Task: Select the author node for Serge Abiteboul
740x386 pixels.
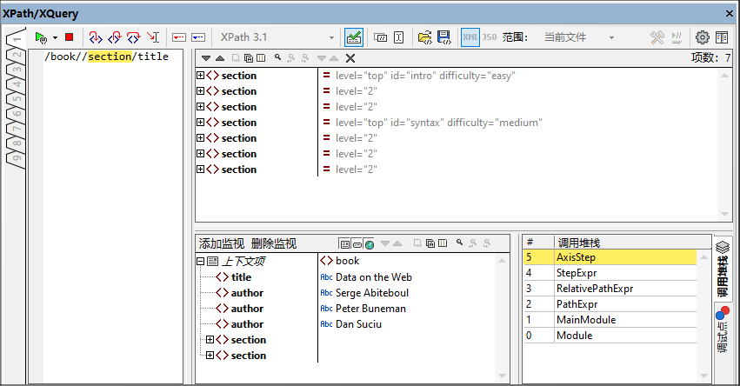Action: click(x=247, y=293)
